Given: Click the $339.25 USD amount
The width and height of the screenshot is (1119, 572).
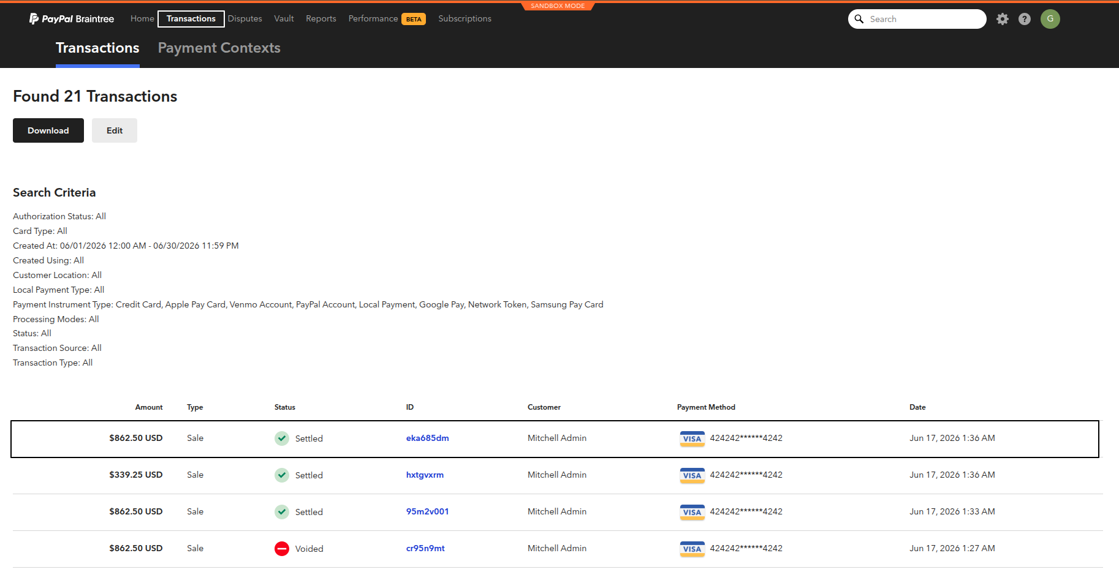Looking at the screenshot, I should click(x=136, y=475).
